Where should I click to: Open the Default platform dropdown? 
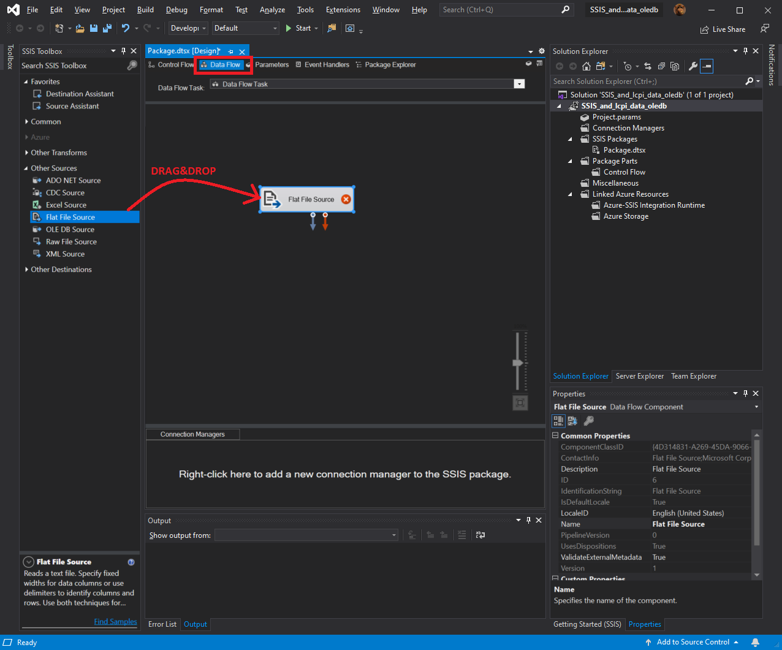click(x=246, y=28)
